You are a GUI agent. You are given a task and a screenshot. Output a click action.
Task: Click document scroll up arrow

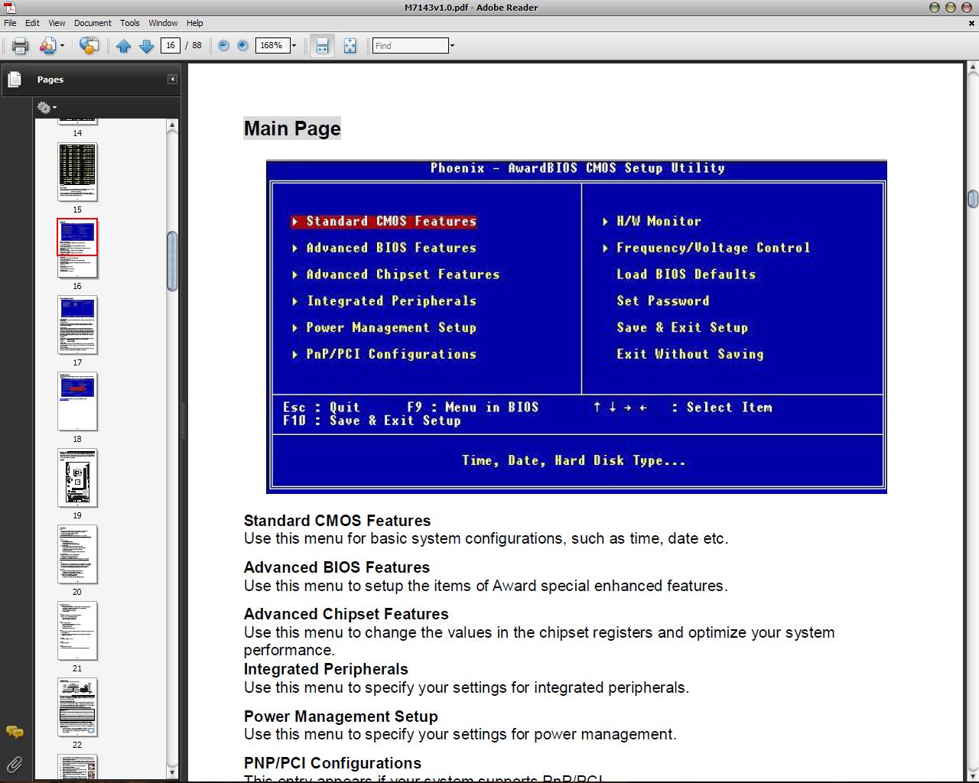click(972, 69)
